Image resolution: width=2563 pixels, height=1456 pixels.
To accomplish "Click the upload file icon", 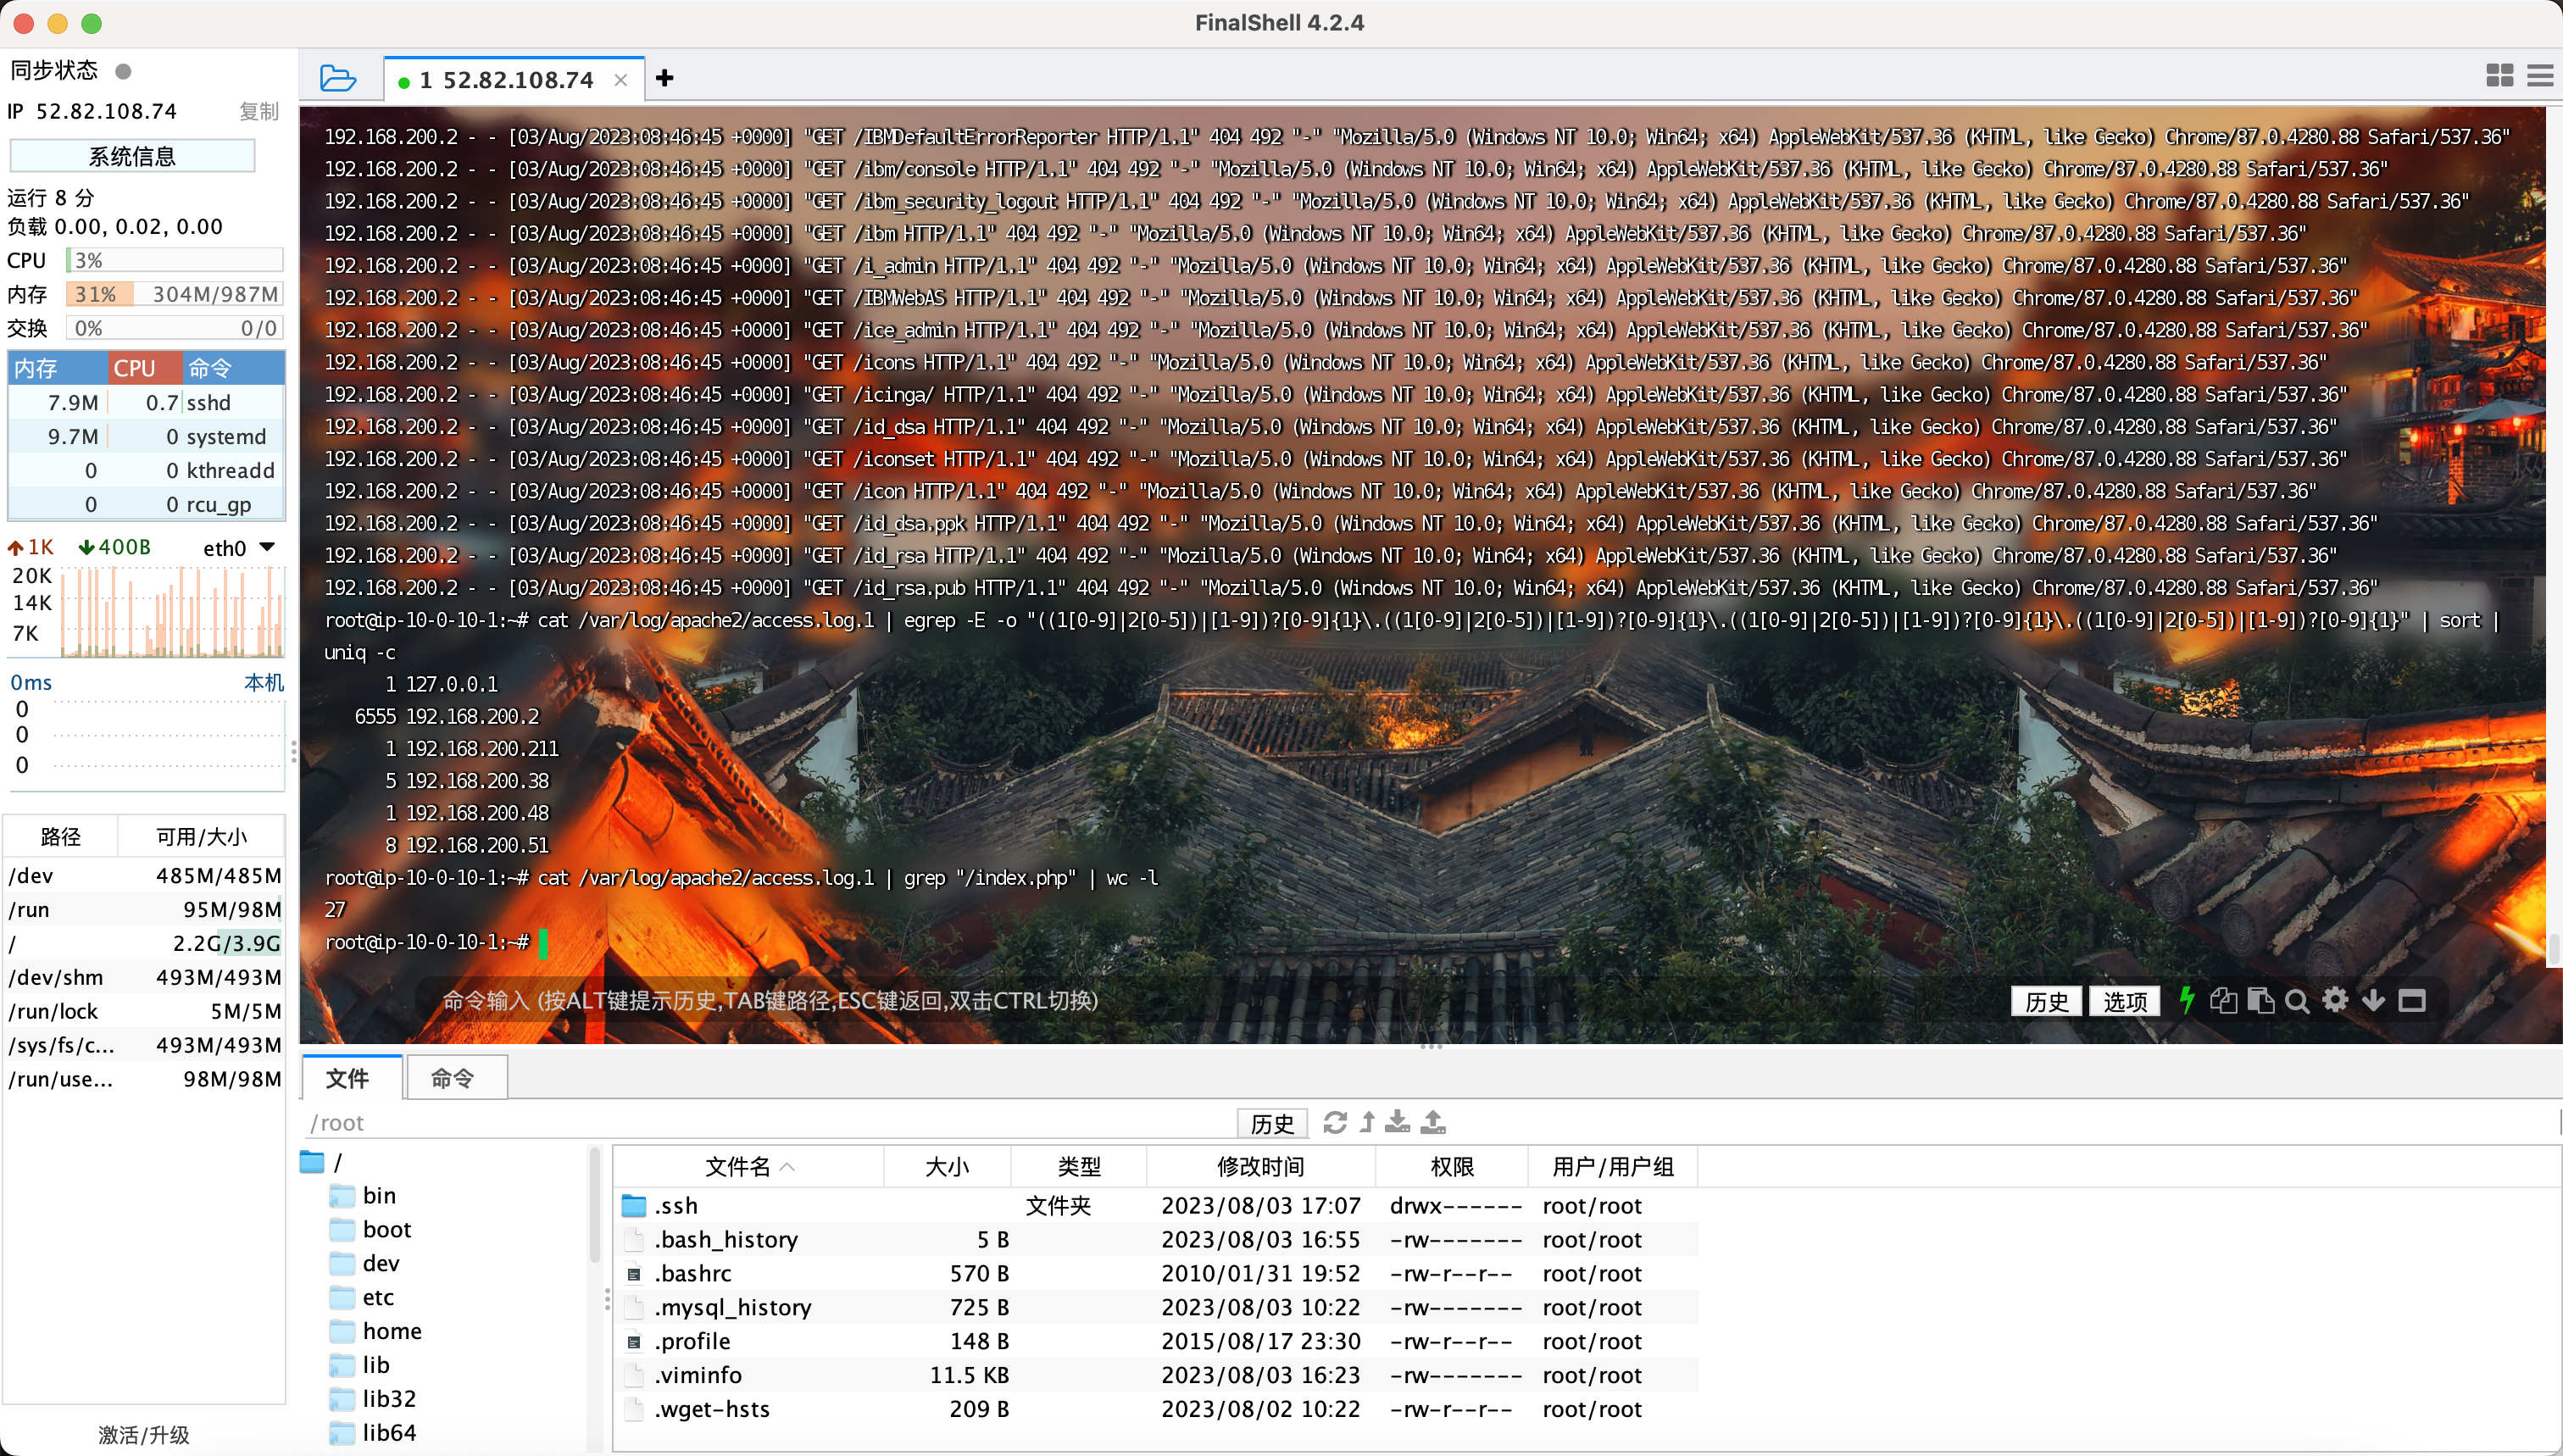I will (x=1433, y=1122).
